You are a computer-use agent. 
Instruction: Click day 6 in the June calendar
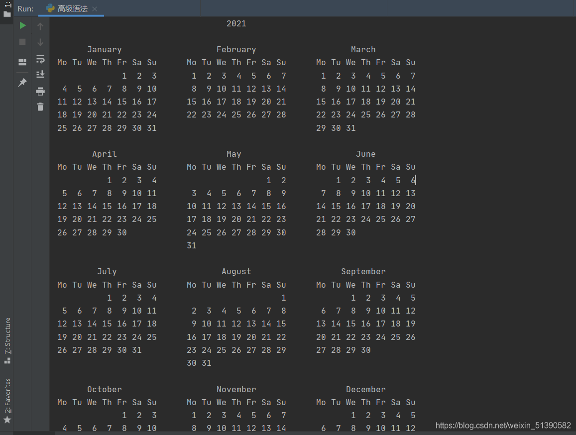pos(413,180)
